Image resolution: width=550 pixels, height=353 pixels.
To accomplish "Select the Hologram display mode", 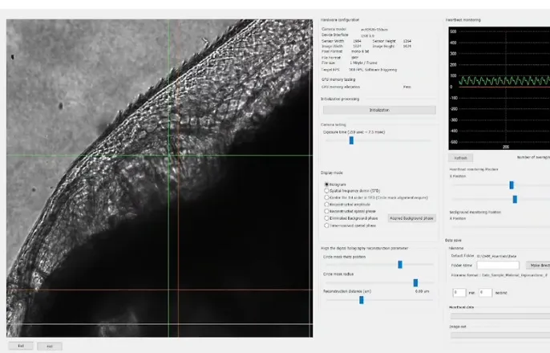I will point(326,185).
